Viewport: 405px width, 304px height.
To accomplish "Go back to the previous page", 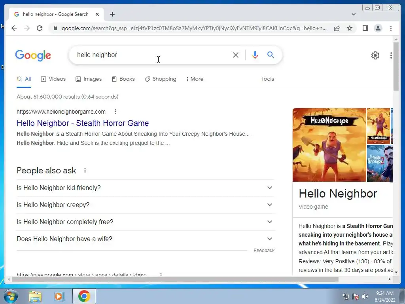I will tap(14, 28).
